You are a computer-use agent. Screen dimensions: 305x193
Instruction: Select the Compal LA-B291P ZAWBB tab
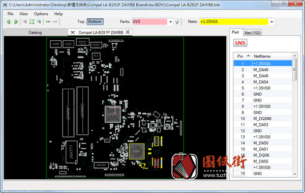[x=101, y=33]
